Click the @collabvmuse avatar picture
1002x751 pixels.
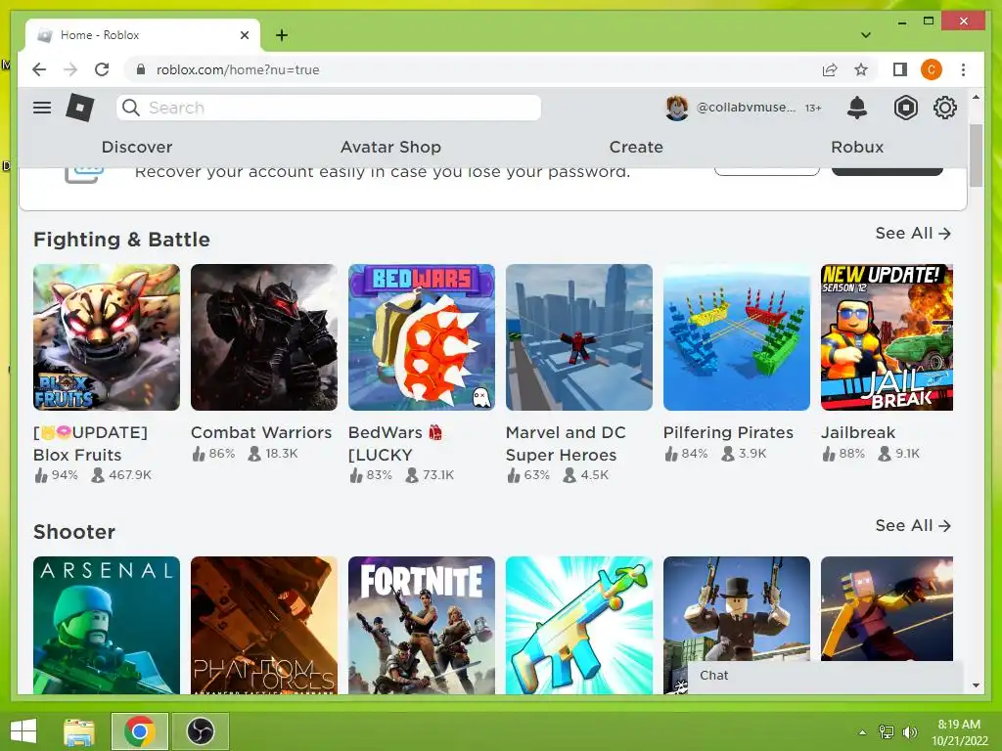(677, 108)
